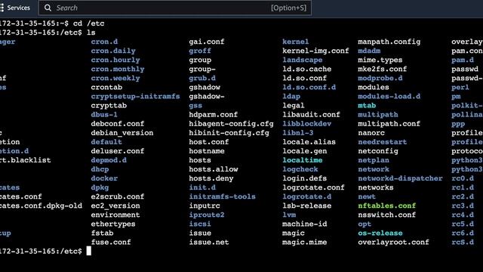Image resolution: width=483 pixels, height=272 pixels.
Task: Click 'crontab' file name
Action: pos(106,88)
